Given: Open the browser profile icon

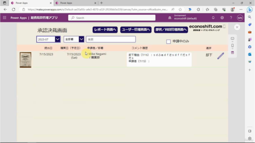Looking at the screenshot, I should 232,10.
